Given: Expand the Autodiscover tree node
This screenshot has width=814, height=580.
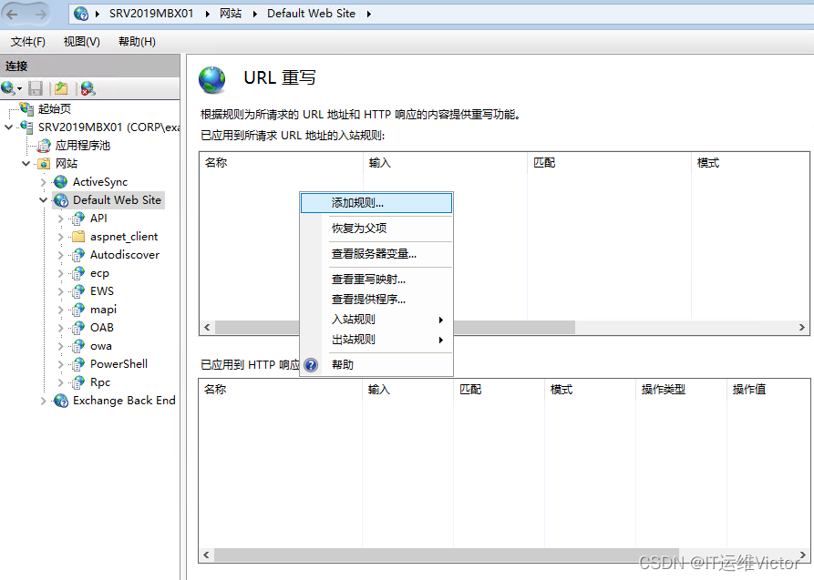Looking at the screenshot, I should pos(61,255).
